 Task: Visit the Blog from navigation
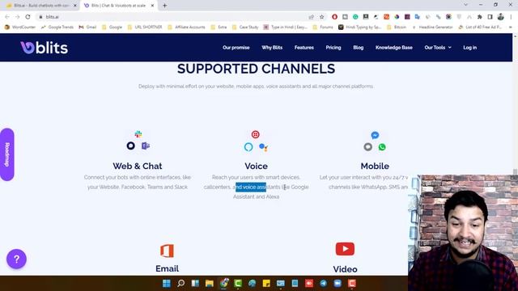click(358, 48)
